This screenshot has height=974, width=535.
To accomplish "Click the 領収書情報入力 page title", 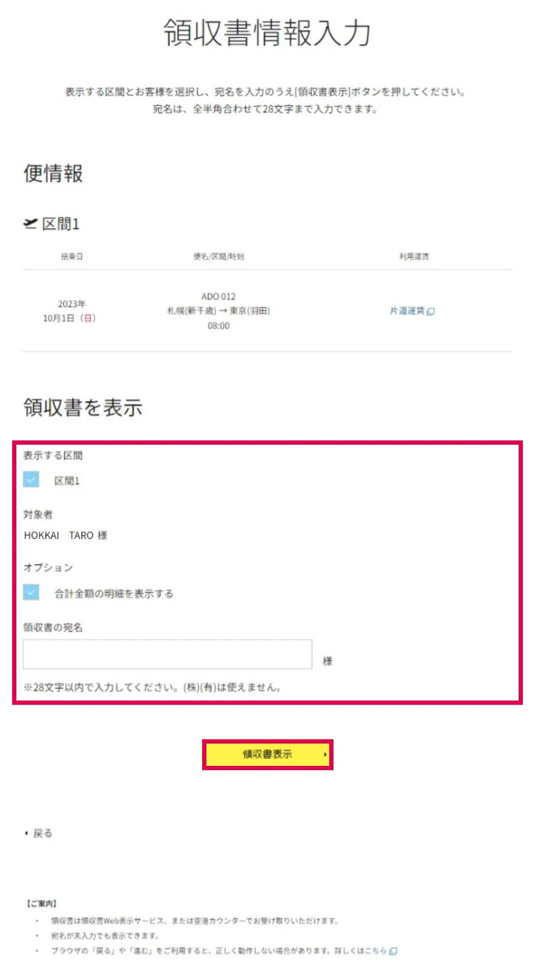I will click(x=267, y=32).
